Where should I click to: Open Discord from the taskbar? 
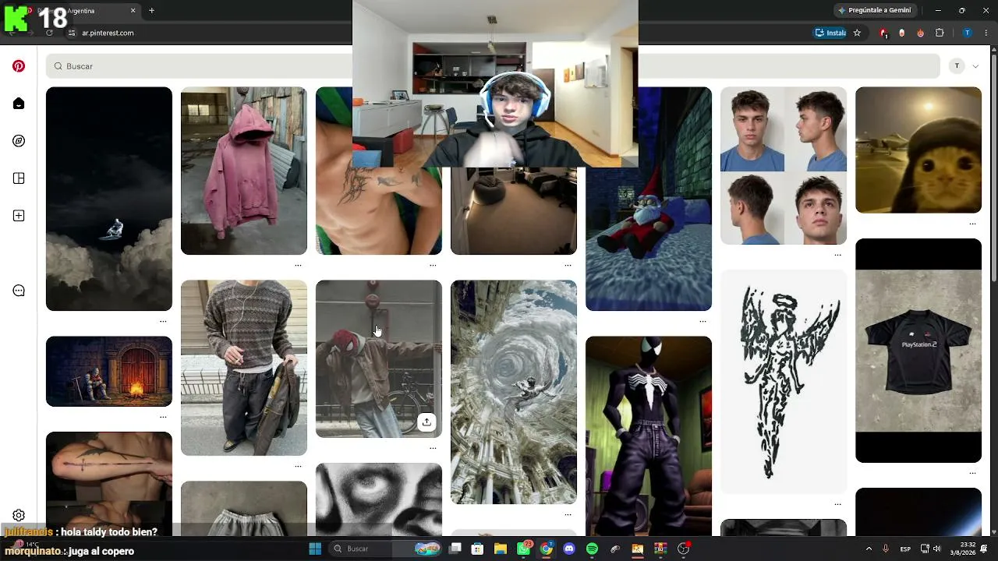click(569, 549)
